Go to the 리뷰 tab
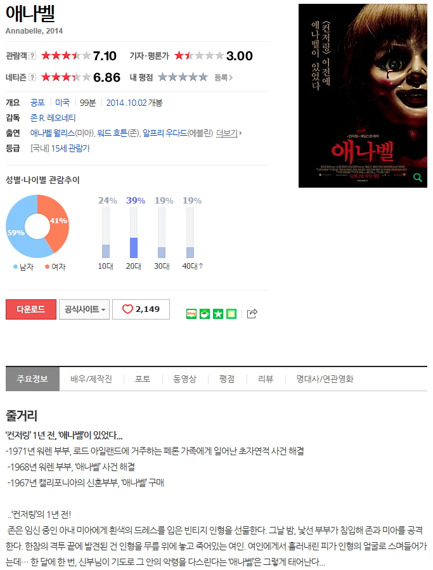433x570 pixels. coord(266,379)
